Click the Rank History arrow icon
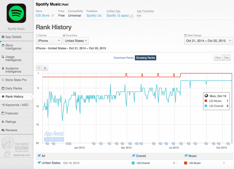Viewport: 234px width, 169px height. [x=3, y=97]
